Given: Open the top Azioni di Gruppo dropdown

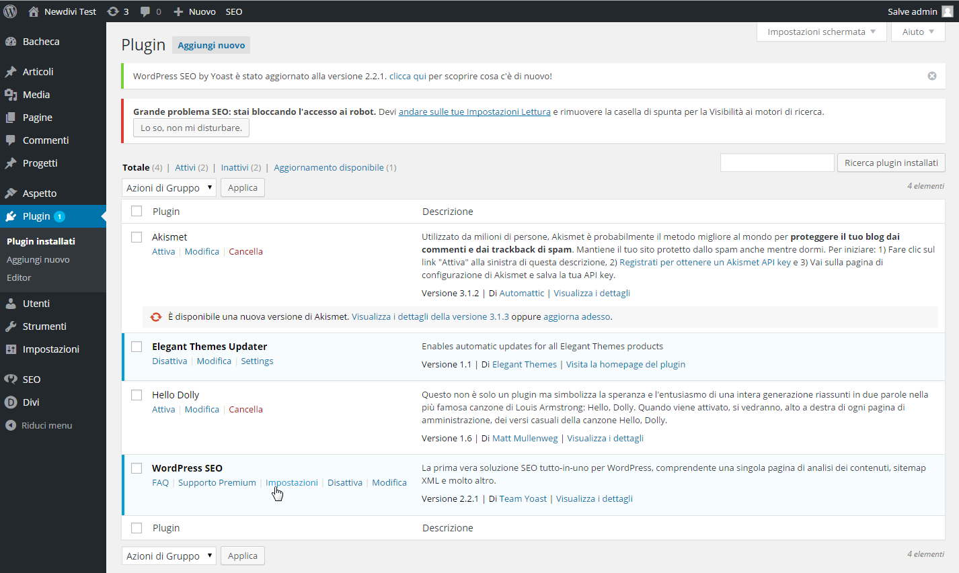Looking at the screenshot, I should point(169,188).
